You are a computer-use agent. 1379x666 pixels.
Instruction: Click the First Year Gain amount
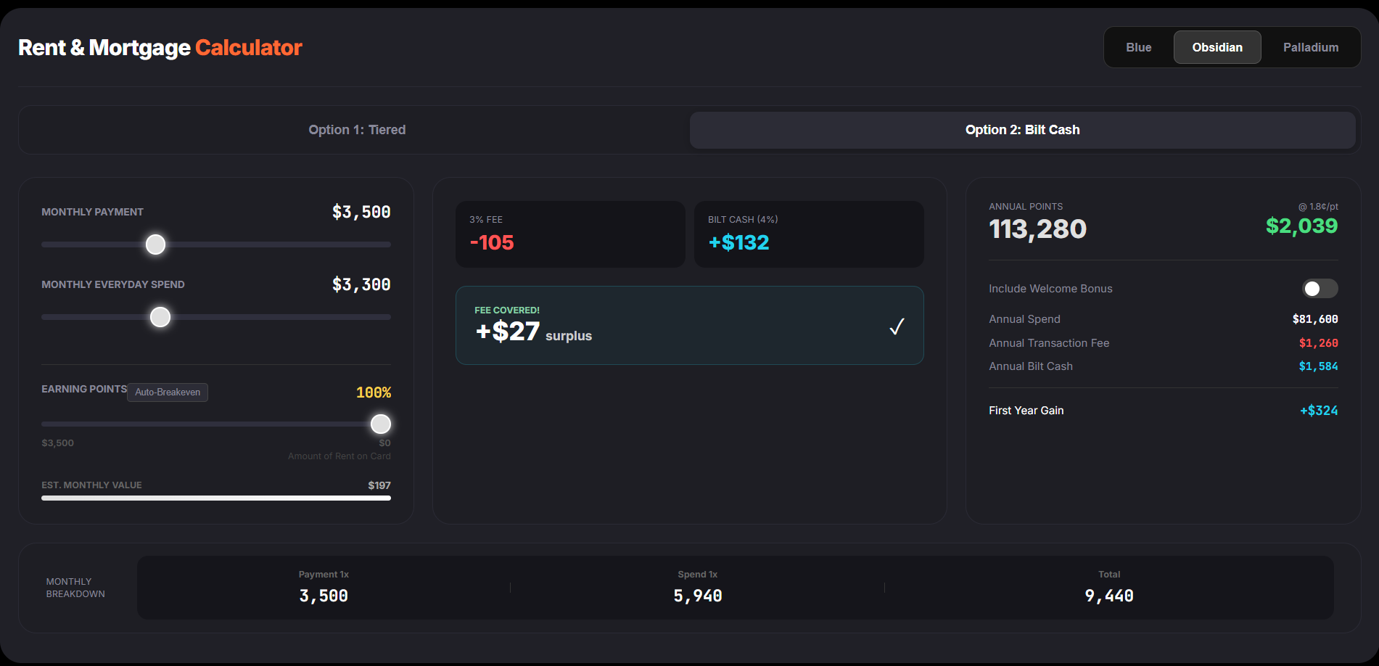point(1318,411)
